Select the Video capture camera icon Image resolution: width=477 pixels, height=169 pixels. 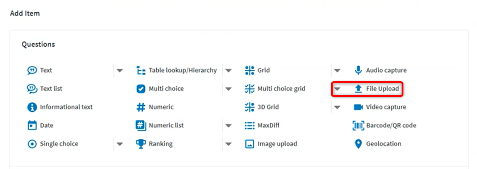tap(358, 107)
